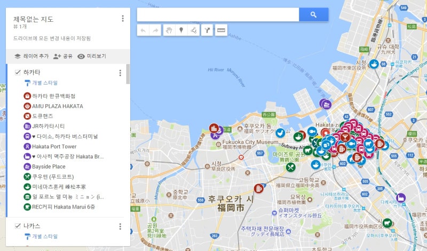Click the green fork-knife marker below 마이즈루 공원
Screen dimensions: 427x251
(x=290, y=167)
